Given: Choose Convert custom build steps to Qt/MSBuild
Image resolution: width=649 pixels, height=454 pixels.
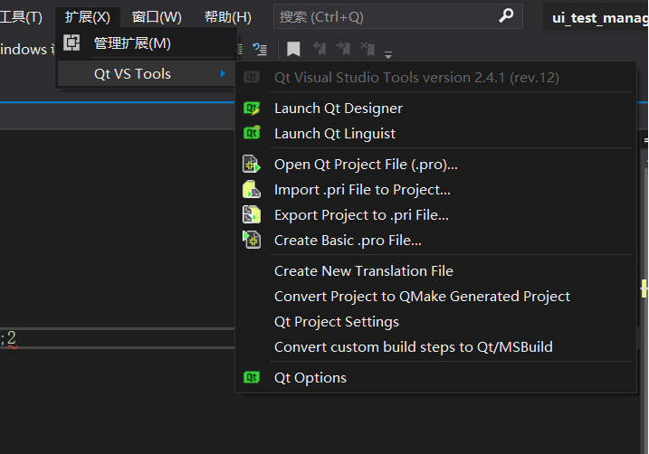Looking at the screenshot, I should tap(436, 346).
